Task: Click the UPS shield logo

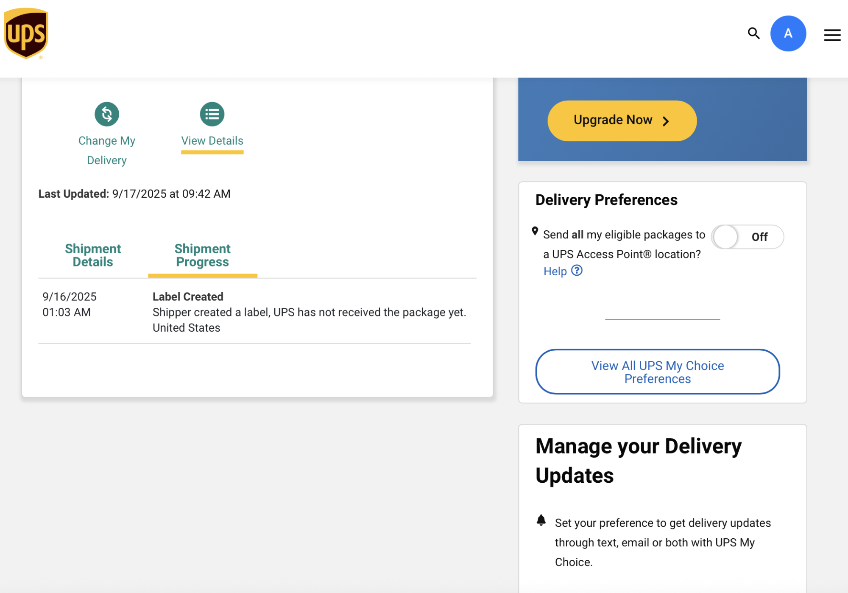Action: coord(26,34)
